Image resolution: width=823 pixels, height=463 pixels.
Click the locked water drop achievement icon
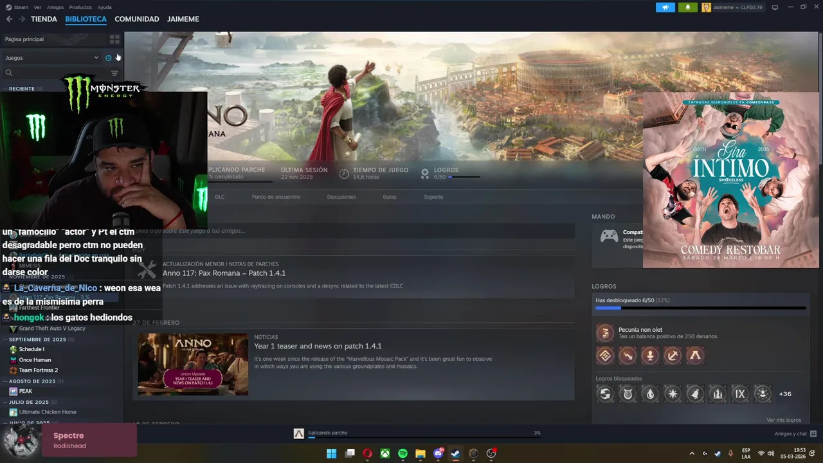click(x=650, y=394)
